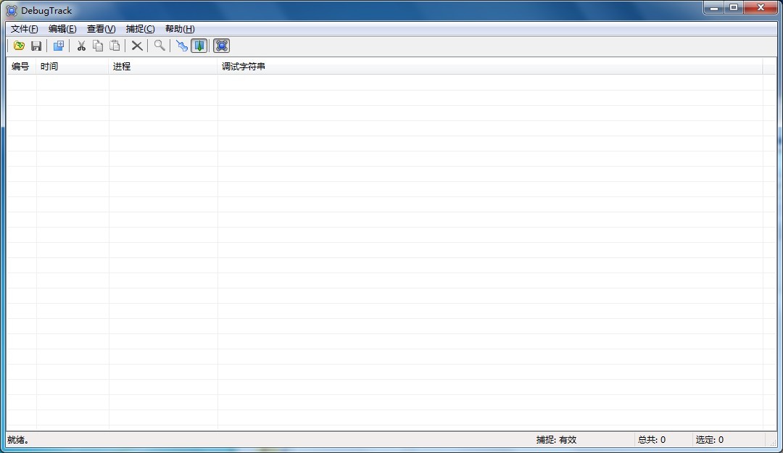Open the 编辑(E) menu
Screen dimensions: 783x453
pyautogui.click(x=62, y=29)
